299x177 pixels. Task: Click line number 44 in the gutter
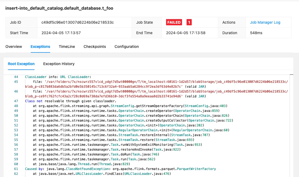[x=16, y=77]
